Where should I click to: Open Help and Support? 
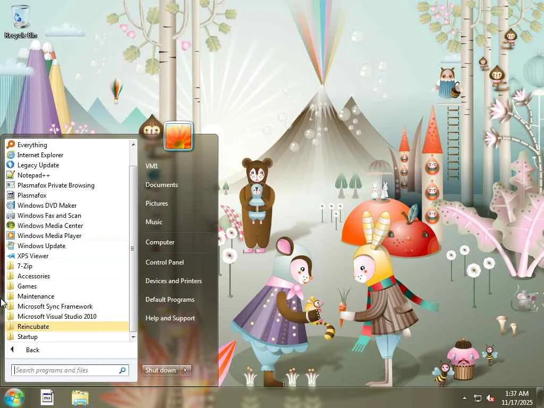click(171, 318)
